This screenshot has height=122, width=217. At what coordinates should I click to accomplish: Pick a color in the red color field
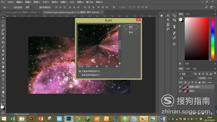197,39
